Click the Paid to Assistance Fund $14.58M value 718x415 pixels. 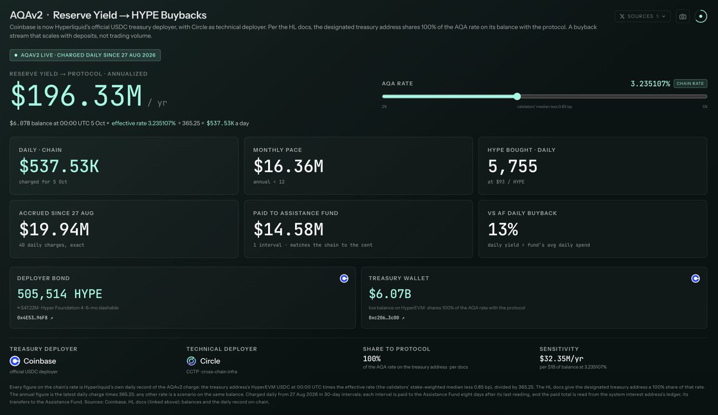[x=288, y=229]
